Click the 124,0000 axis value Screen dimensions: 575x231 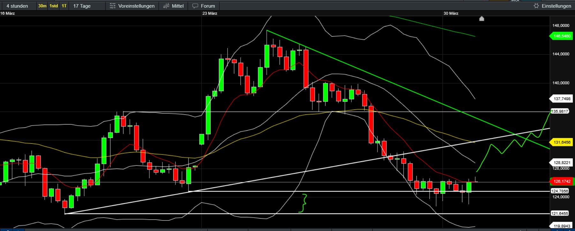(561, 197)
